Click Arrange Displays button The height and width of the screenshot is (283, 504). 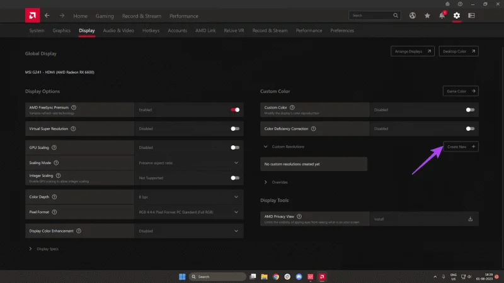point(413,52)
